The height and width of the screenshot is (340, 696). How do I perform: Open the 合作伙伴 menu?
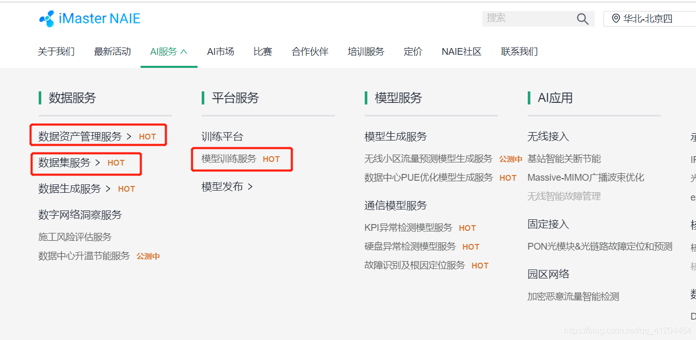point(310,52)
